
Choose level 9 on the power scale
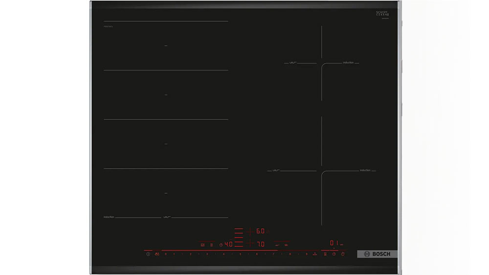(x=307, y=254)
